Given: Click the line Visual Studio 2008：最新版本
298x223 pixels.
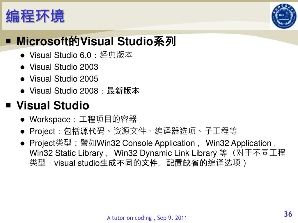Looking at the screenshot, I should click(85, 91).
